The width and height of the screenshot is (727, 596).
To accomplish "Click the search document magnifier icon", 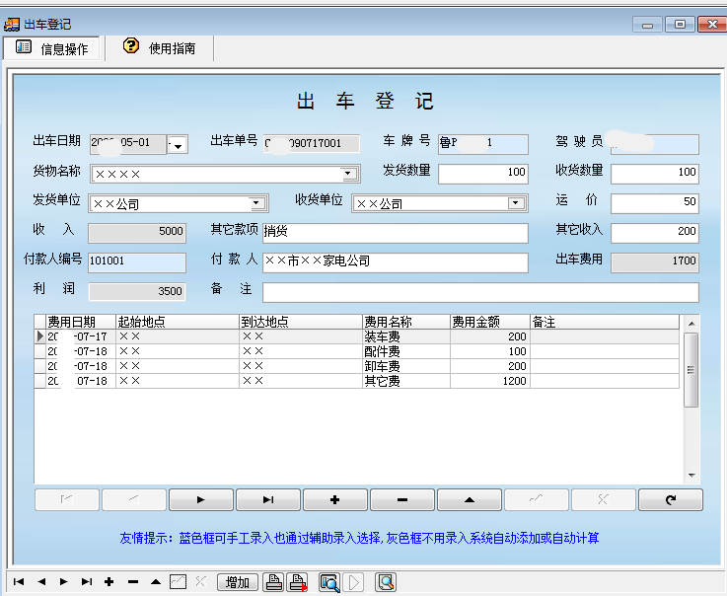I will point(387,582).
